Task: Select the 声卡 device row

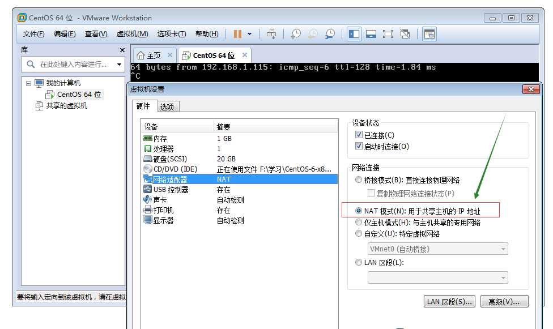Action: tap(240, 200)
